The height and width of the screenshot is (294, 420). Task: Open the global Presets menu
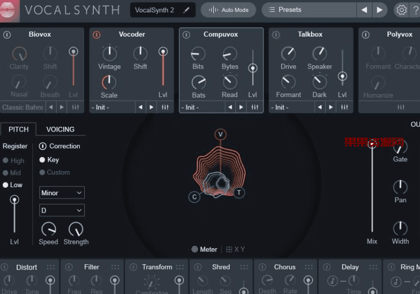pyautogui.click(x=309, y=10)
